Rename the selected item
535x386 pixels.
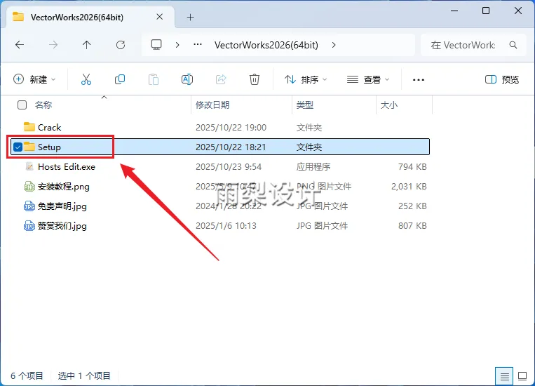(187, 79)
